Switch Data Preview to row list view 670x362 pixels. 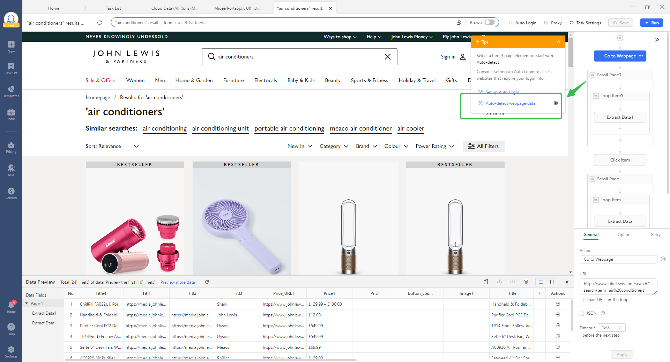pos(541,282)
